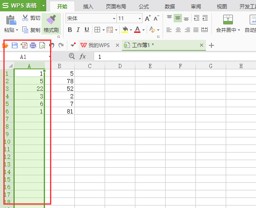Expand the font size dropdown
Viewport: 256px width, 208px height.
[x=140, y=18]
